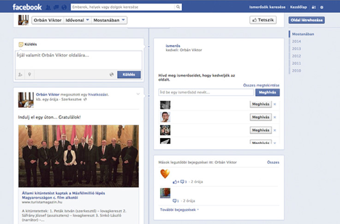
Task: Open Állami kitüntetést kaptak article link
Action: point(63,195)
